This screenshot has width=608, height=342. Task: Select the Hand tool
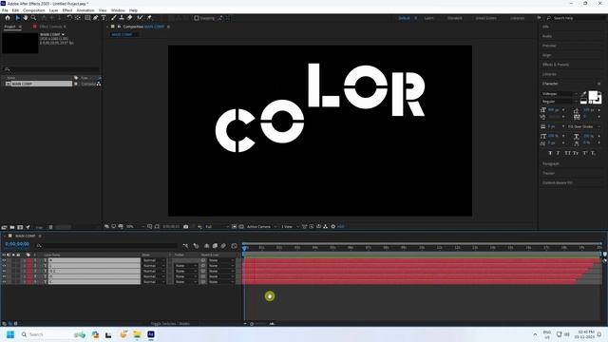[26, 18]
